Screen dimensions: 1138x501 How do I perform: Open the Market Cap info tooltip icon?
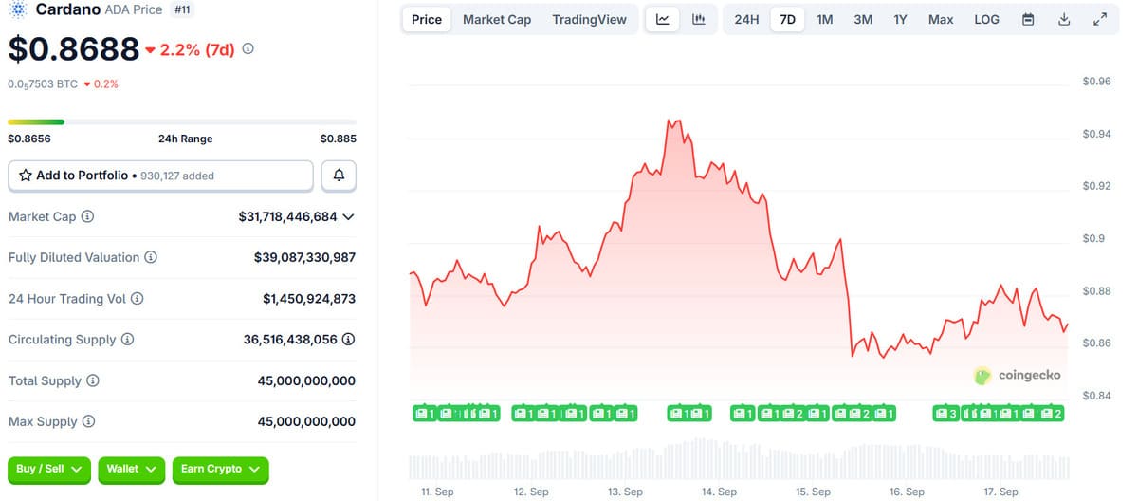[88, 216]
